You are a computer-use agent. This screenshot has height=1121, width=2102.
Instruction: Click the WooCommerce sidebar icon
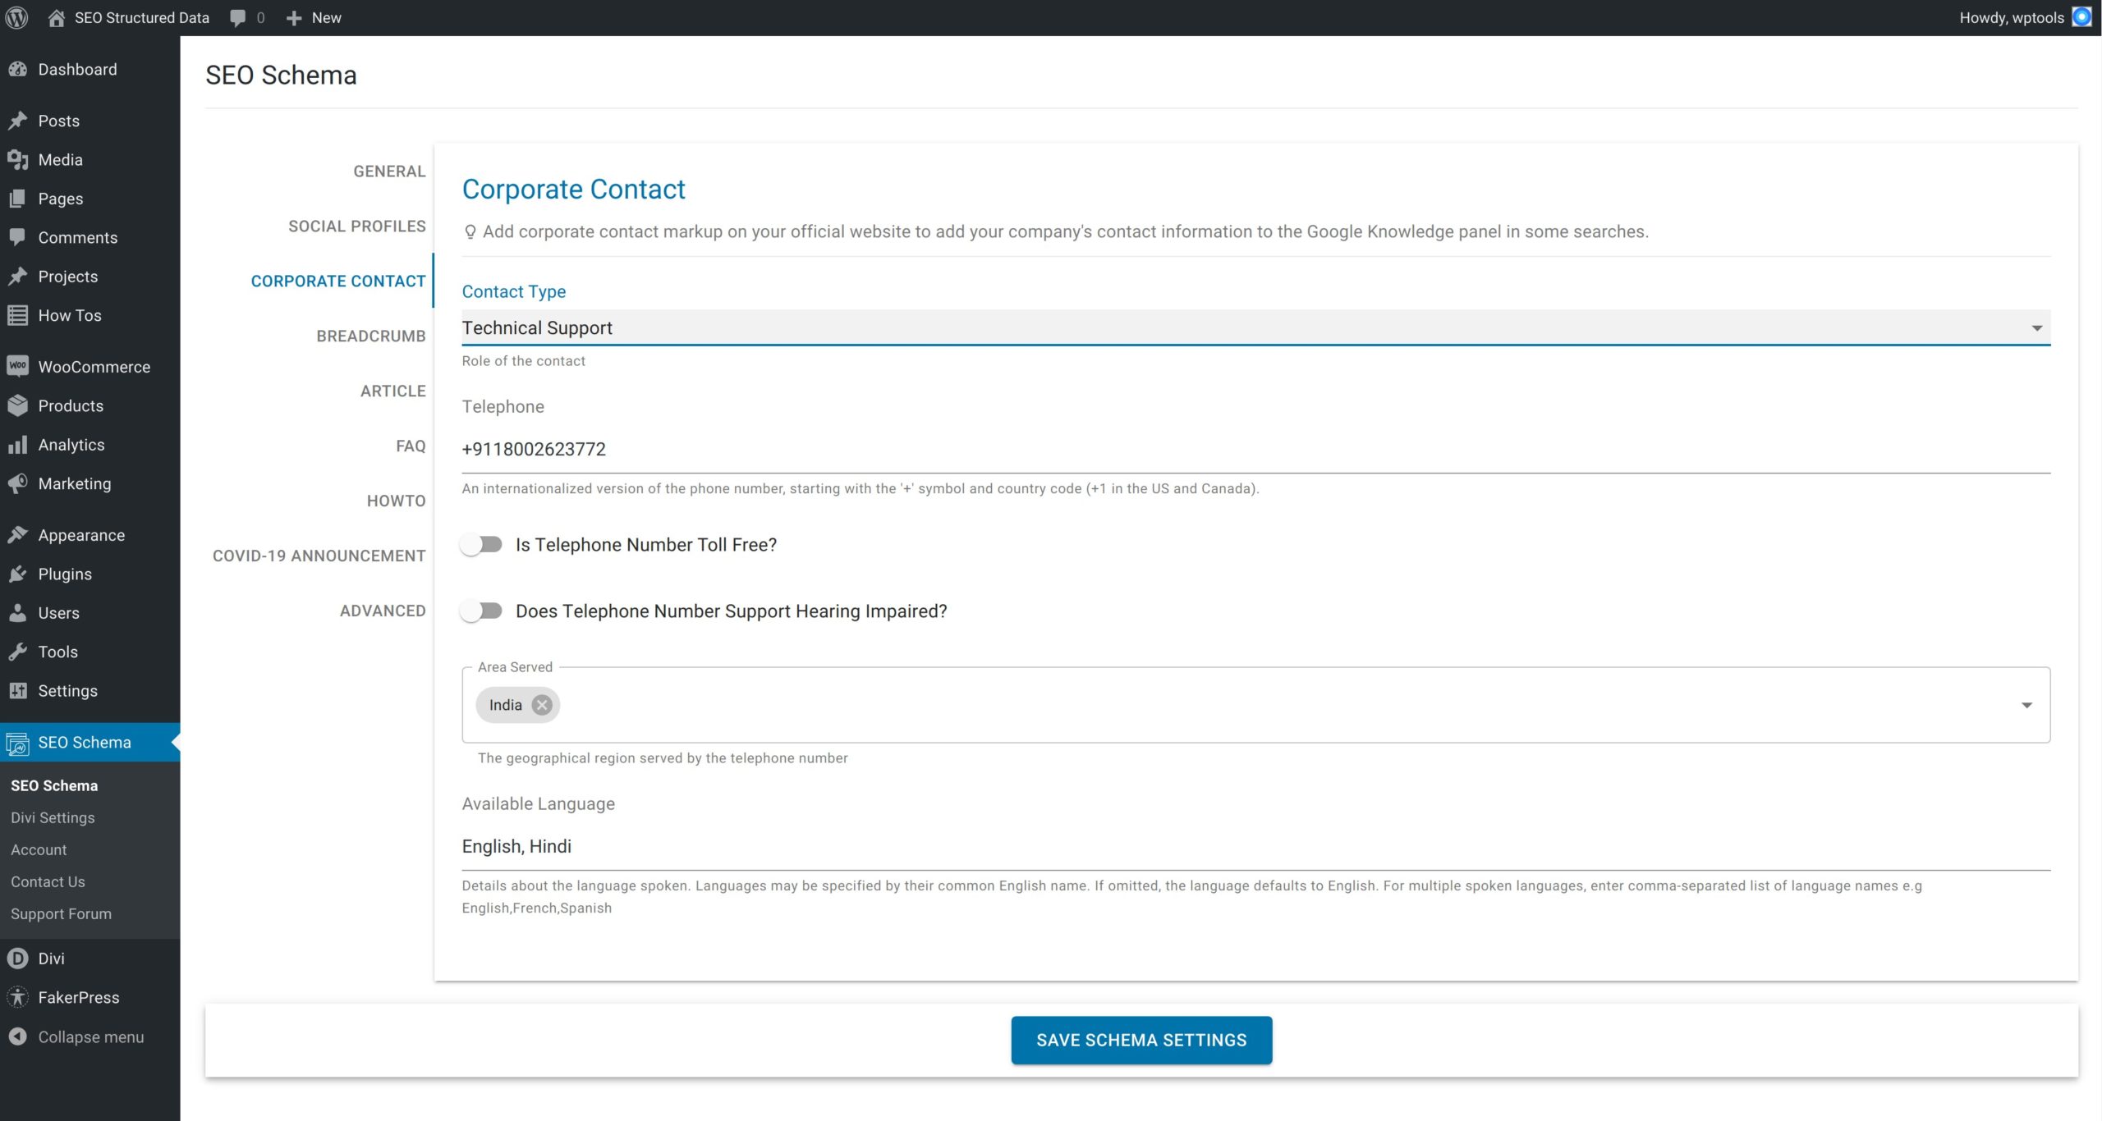17,367
